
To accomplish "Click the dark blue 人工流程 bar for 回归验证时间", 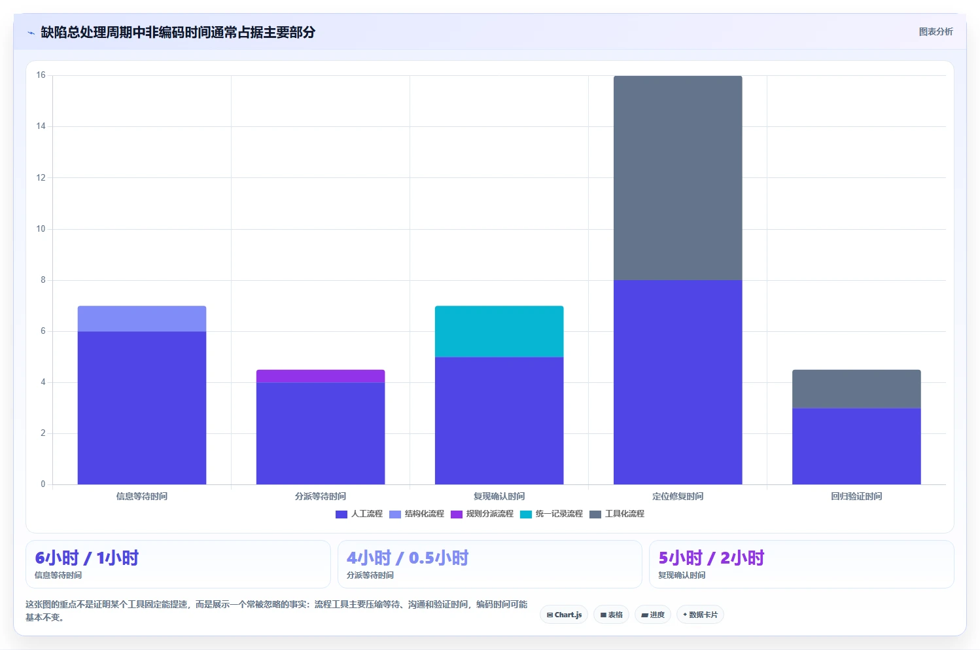I will pyautogui.click(x=856, y=446).
